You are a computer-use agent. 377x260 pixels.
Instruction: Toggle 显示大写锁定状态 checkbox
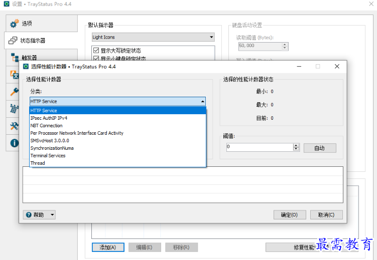pos(96,51)
